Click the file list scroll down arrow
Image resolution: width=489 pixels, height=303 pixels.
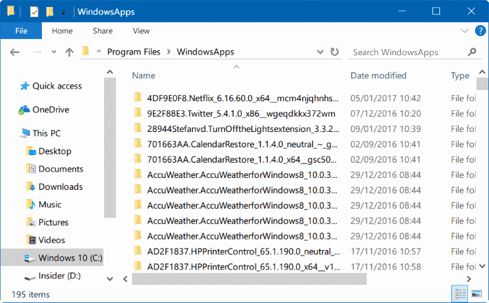click(x=482, y=266)
